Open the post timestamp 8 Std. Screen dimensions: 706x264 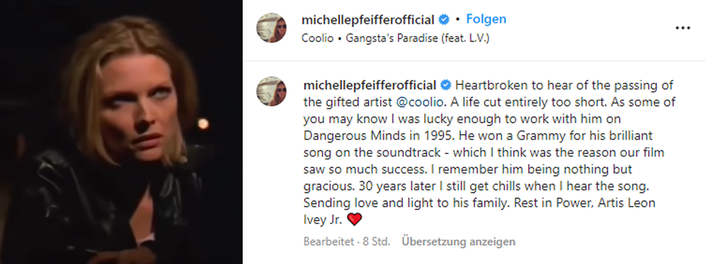click(x=375, y=241)
